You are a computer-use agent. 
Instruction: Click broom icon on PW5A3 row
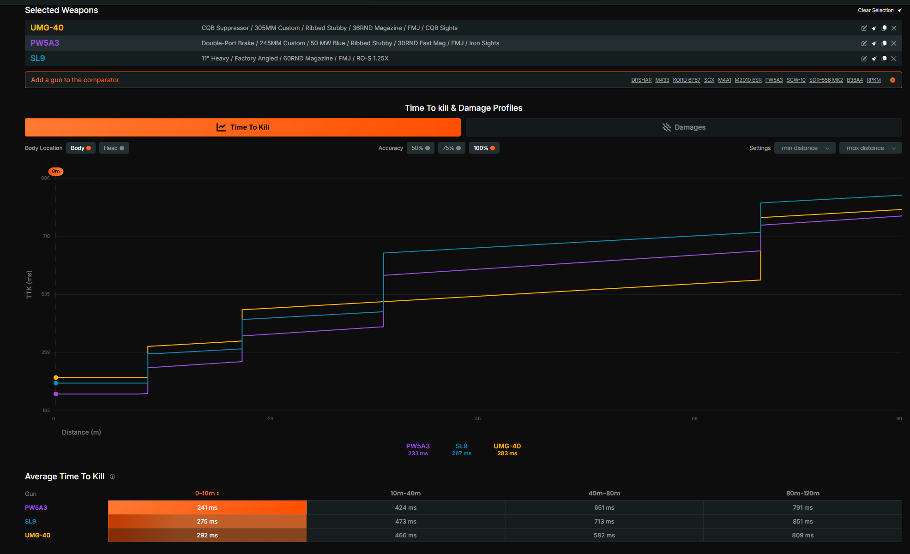point(874,43)
